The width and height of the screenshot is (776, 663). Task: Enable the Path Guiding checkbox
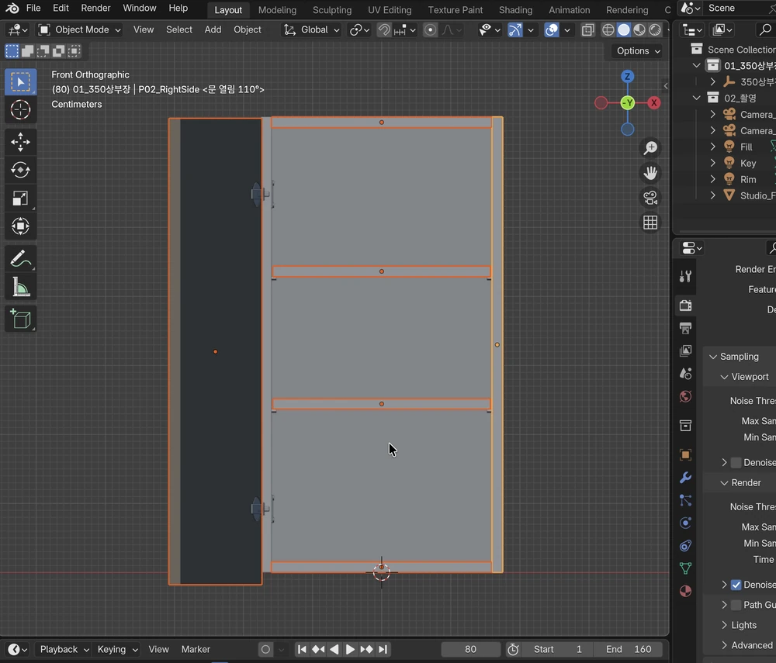(736, 605)
